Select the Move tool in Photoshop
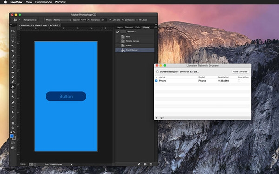Screen dimensions: 279x174 tap(13, 31)
